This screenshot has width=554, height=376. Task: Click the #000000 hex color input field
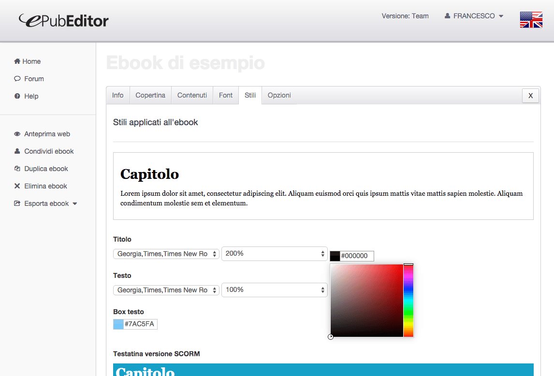[x=357, y=256]
